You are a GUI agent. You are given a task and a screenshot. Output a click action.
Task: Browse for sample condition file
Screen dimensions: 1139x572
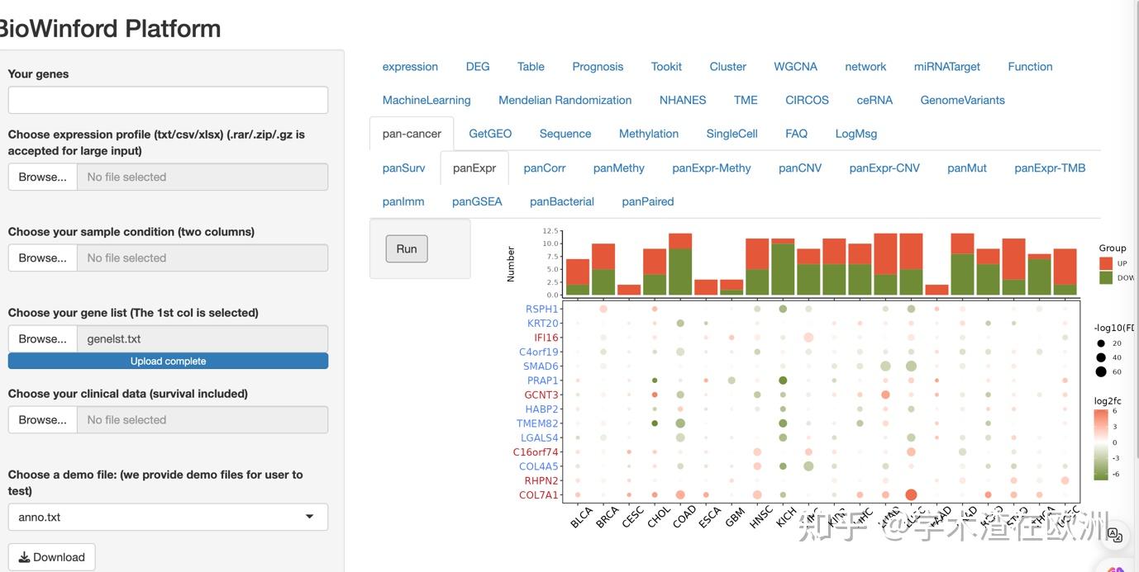43,258
